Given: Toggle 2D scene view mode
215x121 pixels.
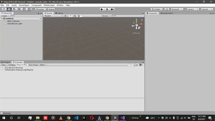Looking at the screenshot, I should (x=66, y=16).
